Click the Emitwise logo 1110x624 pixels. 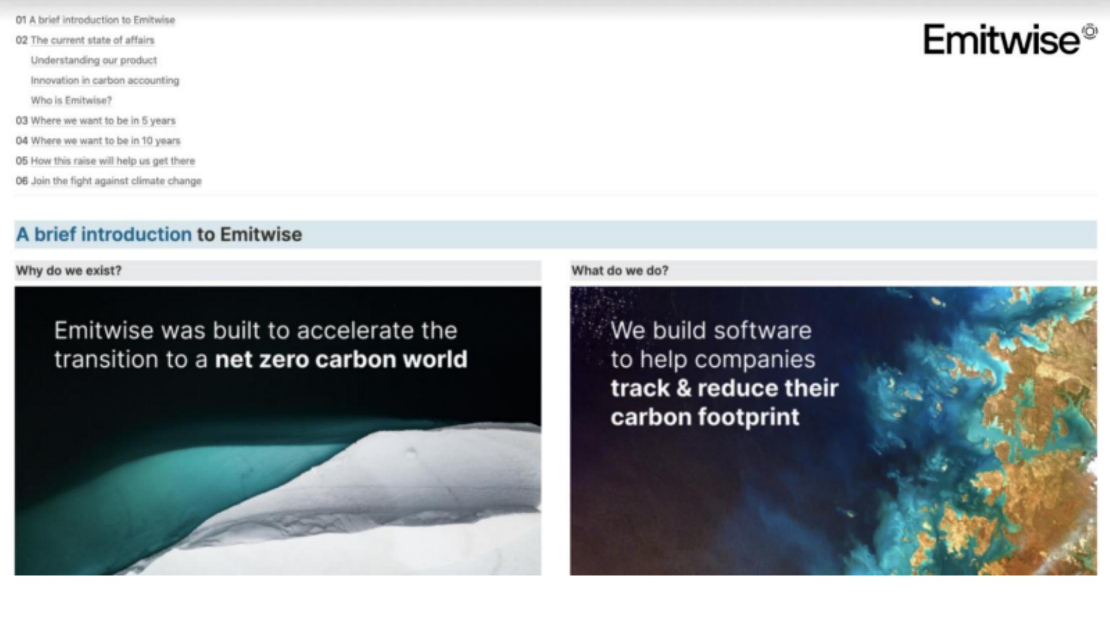tap(1010, 39)
